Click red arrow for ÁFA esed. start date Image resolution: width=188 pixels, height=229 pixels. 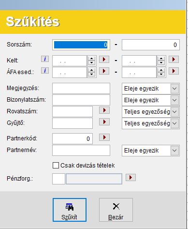tap(104, 71)
